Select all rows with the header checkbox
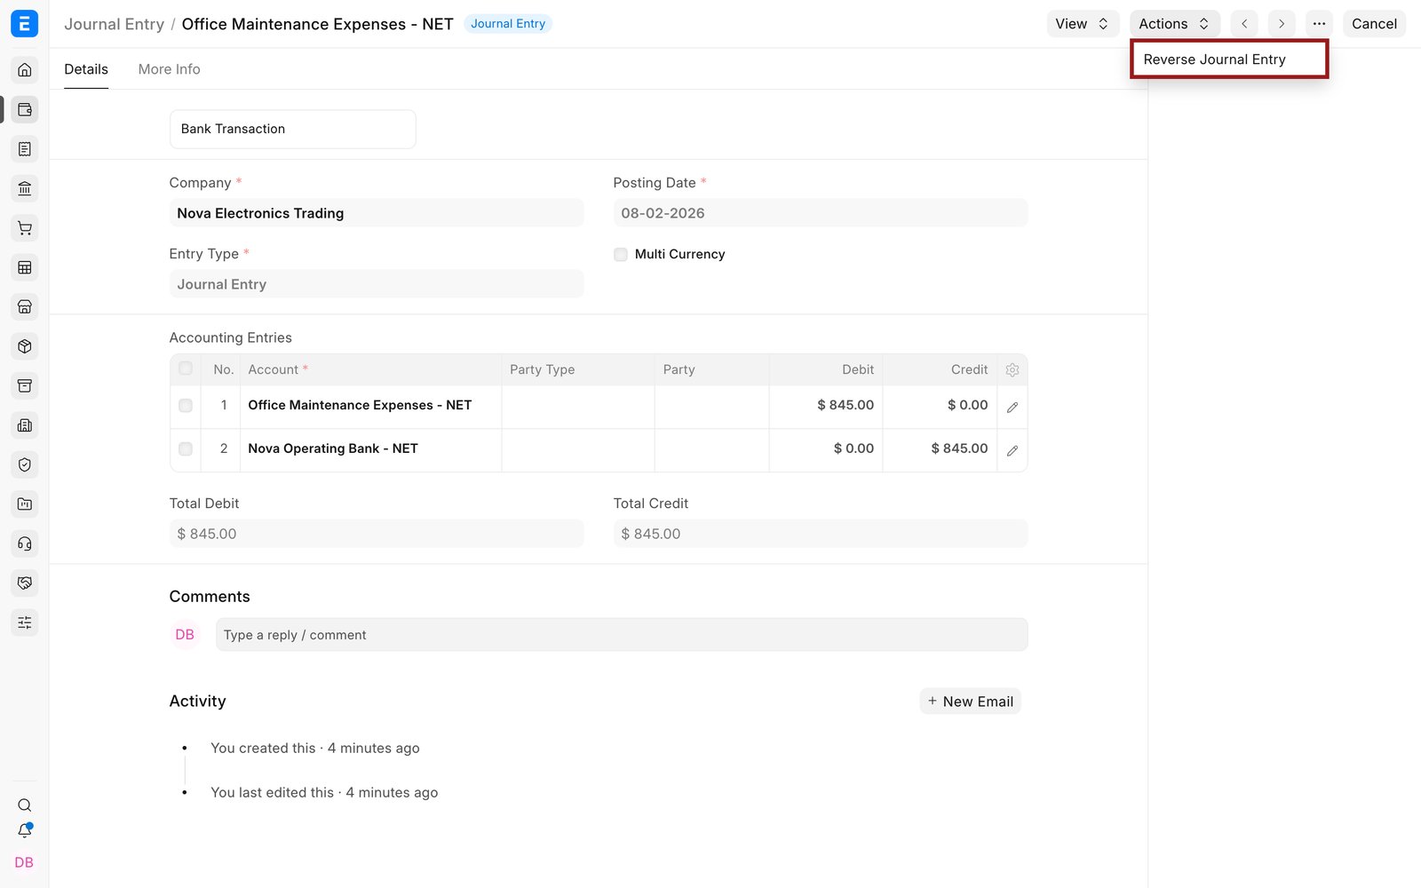The height and width of the screenshot is (888, 1421). point(186,369)
